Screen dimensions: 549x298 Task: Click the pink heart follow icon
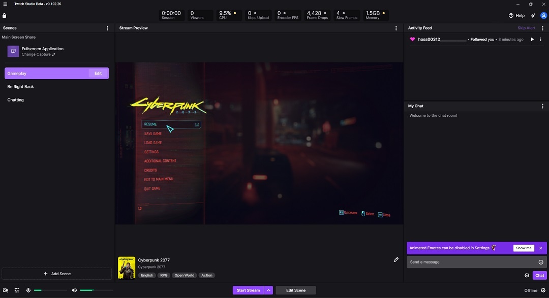click(x=412, y=40)
